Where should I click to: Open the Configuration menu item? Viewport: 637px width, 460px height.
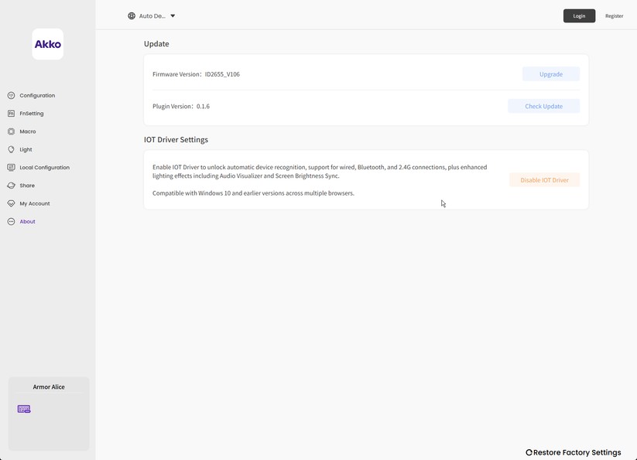coord(37,95)
